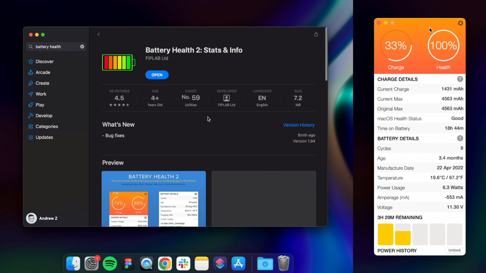Select the Temperature reading row

point(420,178)
